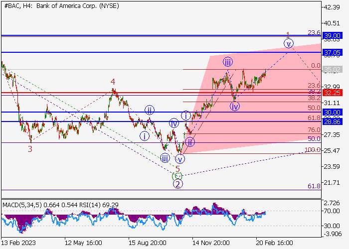Select the green (C) wave label
The width and height of the screenshot is (349, 249).
[x=177, y=176]
